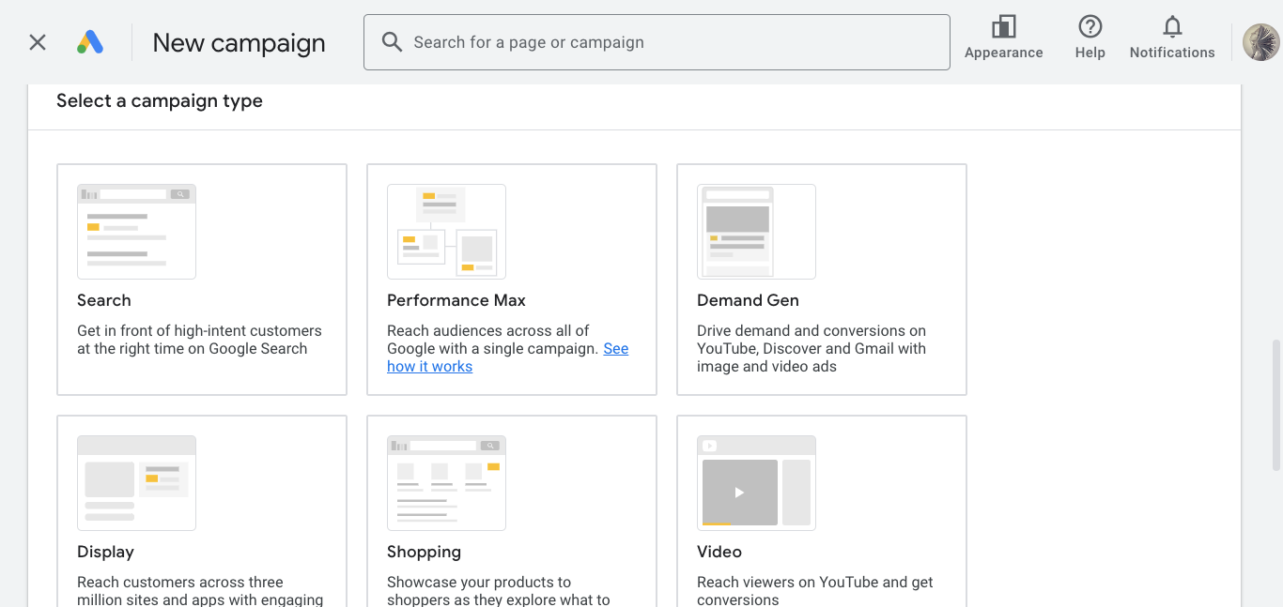Image resolution: width=1283 pixels, height=607 pixels.
Task: Click the 'New campaign' page title
Action: pyautogui.click(x=239, y=42)
